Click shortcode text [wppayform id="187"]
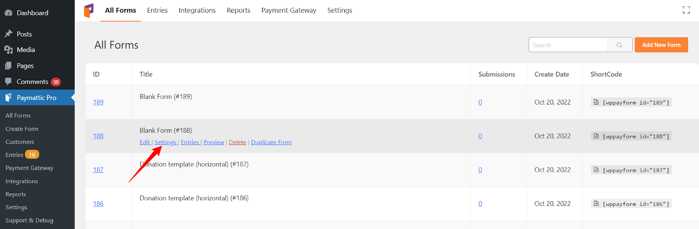 tap(636, 170)
